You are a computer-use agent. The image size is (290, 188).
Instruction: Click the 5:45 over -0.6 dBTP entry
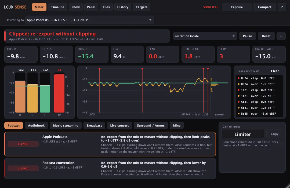[259, 114]
